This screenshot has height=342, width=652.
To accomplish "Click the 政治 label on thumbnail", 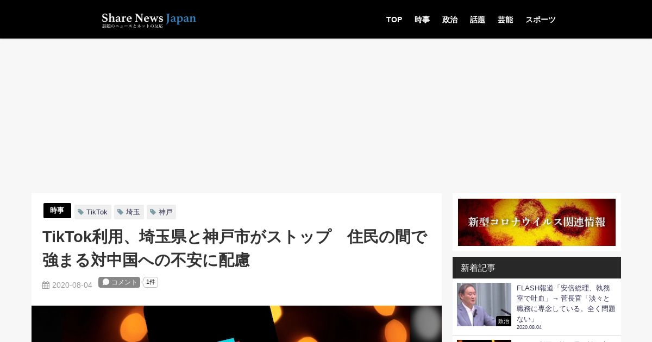I will 504,321.
